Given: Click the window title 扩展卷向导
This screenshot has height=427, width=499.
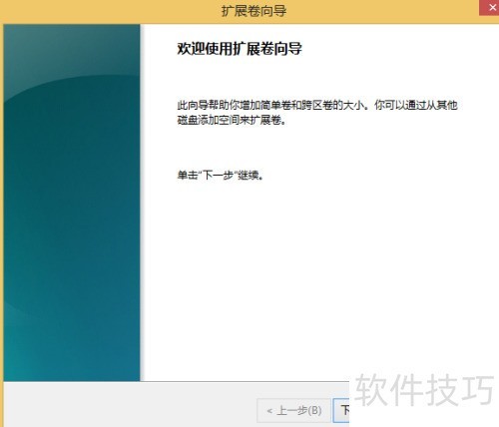Looking at the screenshot, I should (x=253, y=11).
